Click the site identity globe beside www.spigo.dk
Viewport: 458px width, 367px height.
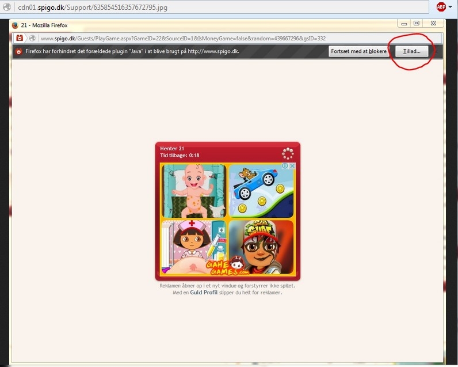[33, 38]
